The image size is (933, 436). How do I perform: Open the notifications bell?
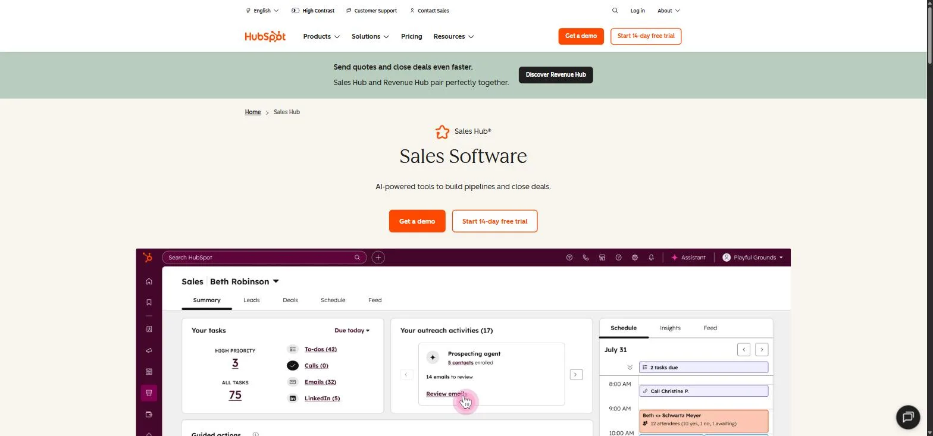(x=651, y=258)
